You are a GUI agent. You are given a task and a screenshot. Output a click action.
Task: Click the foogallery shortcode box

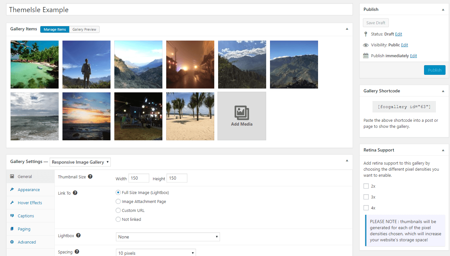pyautogui.click(x=404, y=107)
